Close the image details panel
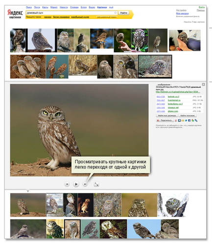 pos(203,84)
